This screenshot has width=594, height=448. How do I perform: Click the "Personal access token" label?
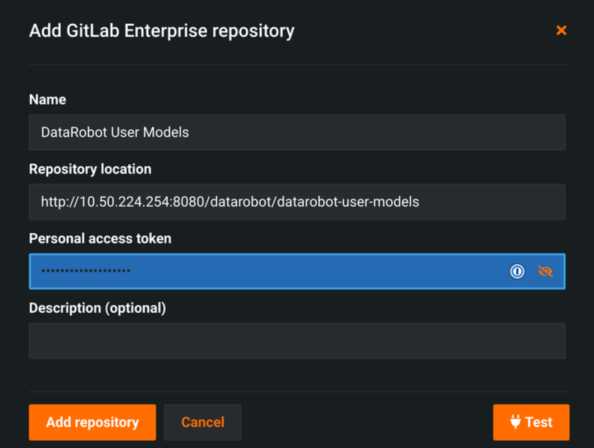pyautogui.click(x=100, y=238)
